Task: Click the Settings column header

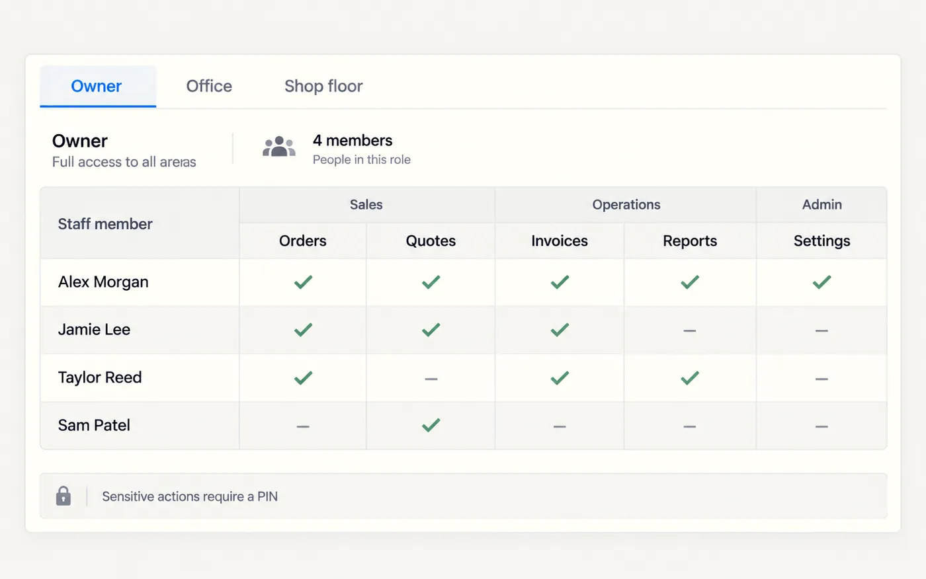Action: tap(822, 241)
